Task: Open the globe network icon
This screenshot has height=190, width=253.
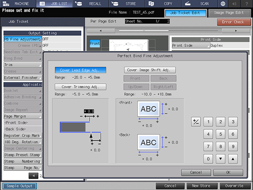Action: (223, 3)
